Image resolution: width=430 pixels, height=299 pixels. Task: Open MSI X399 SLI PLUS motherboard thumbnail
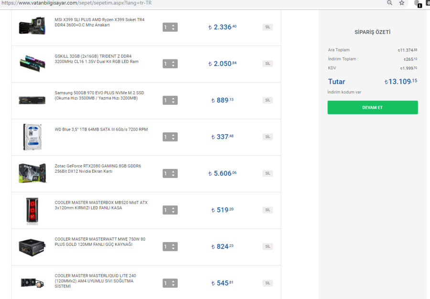(x=32, y=26)
